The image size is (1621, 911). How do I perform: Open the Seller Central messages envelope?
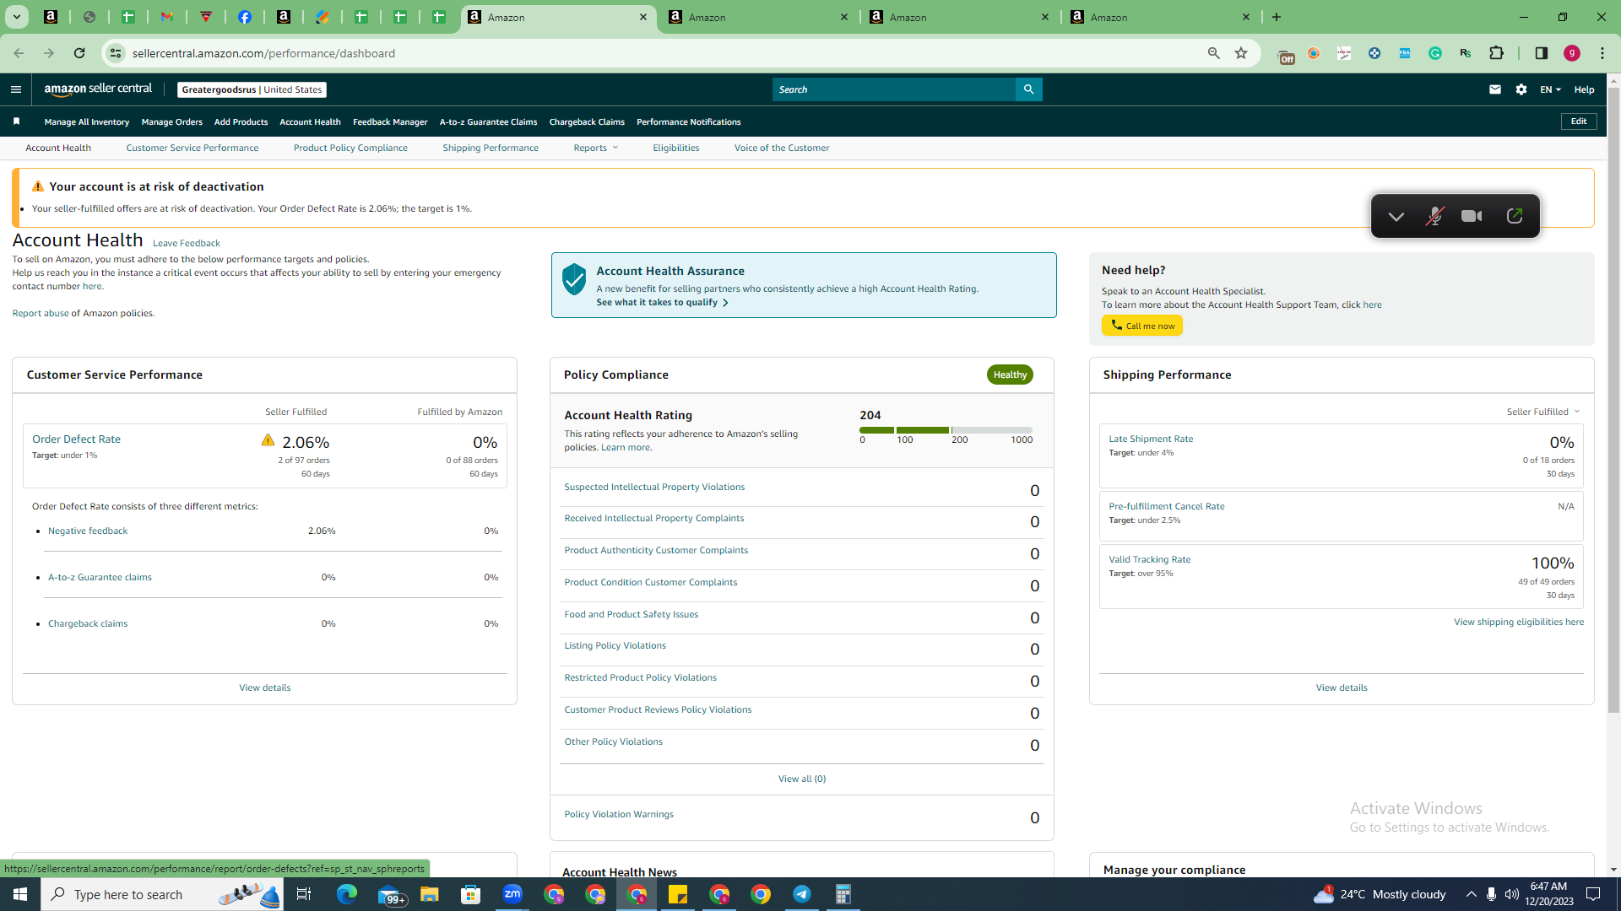[1495, 89]
